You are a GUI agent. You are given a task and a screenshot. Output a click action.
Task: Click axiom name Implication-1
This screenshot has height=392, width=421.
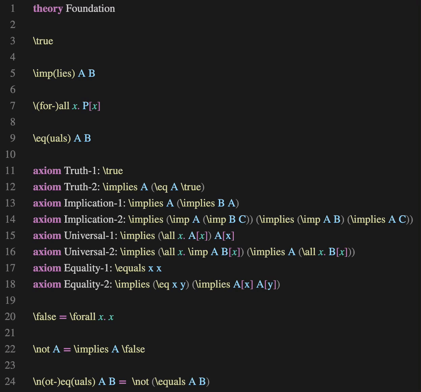(94, 203)
